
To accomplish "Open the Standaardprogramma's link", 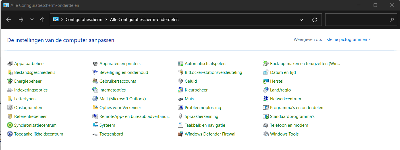I will pyautogui.click(x=292, y=116).
